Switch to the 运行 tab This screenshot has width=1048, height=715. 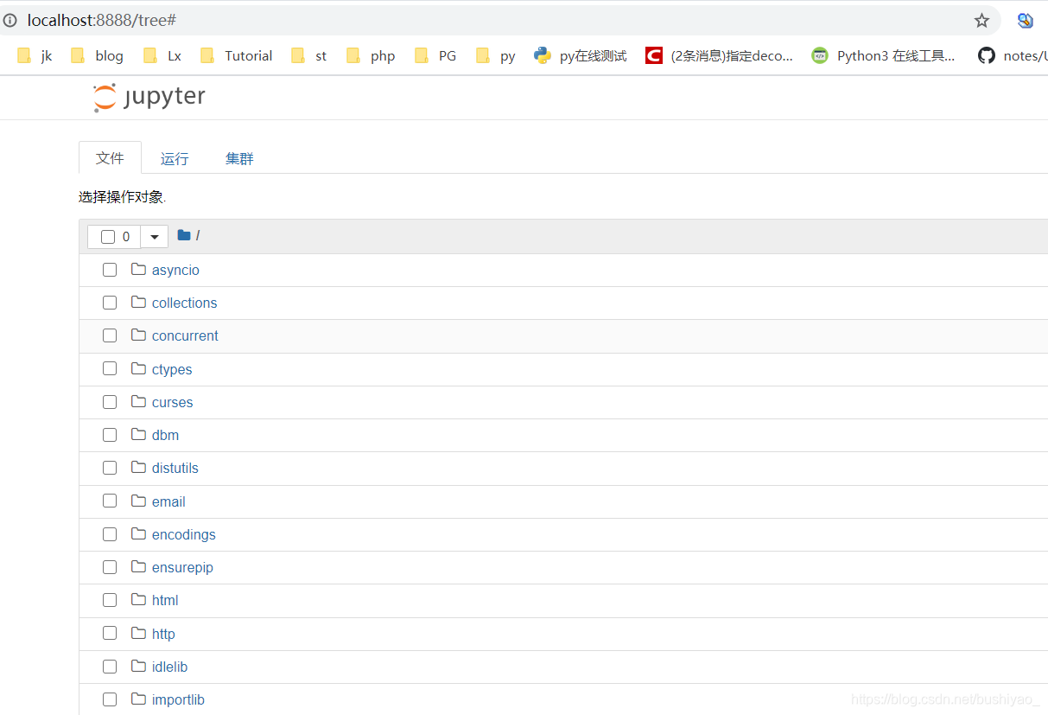click(174, 158)
